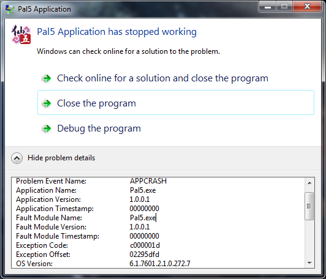Minimize the Pal5 Application dialog
The width and height of the screenshot is (326, 279).
click(268, 7)
